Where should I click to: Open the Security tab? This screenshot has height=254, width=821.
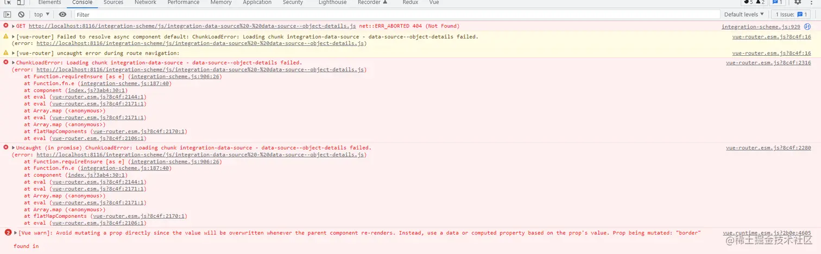click(x=293, y=2)
